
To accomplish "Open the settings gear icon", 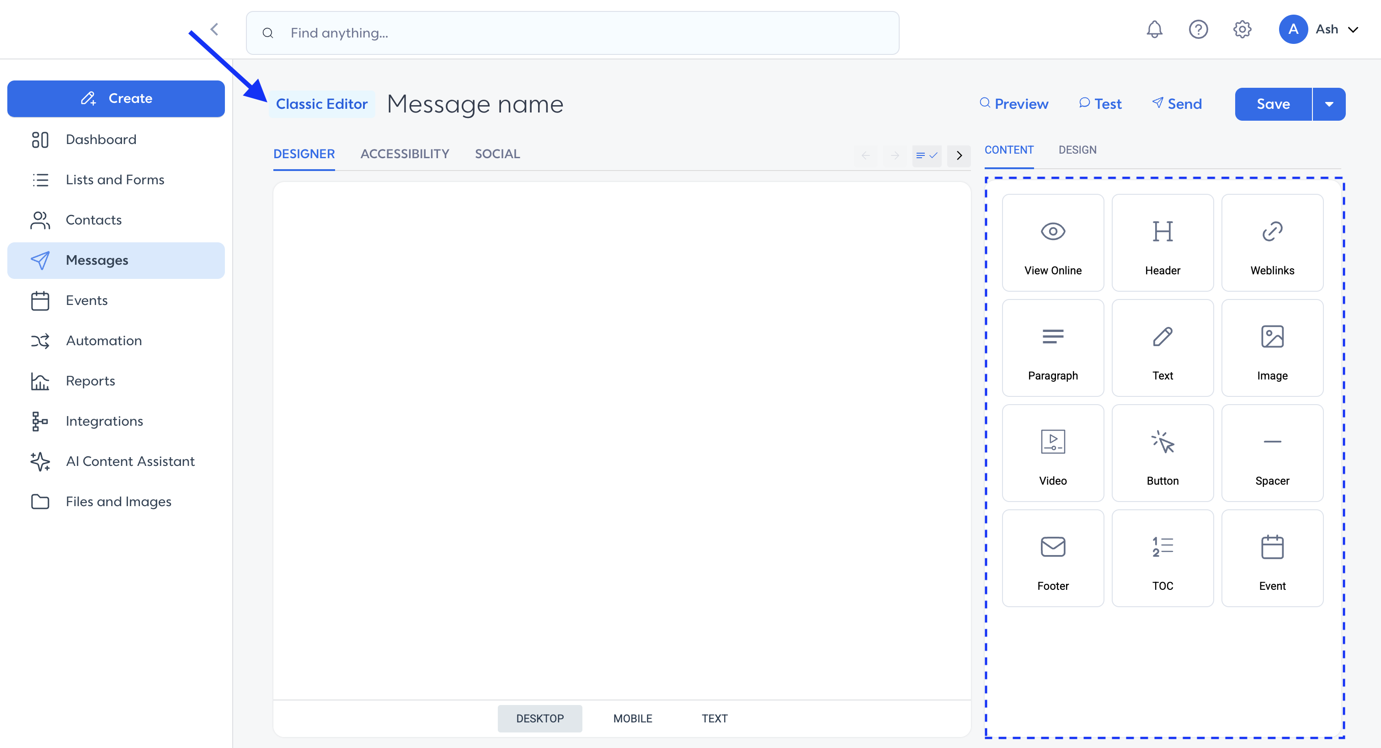I will [x=1242, y=30].
